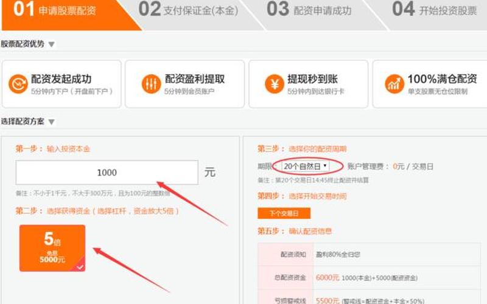Click the 5分钟内下户（开盘前下户） subtitle
Viewport: 487px width, 304px height.
(72, 92)
